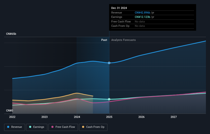
Task: Click the Revenue data point at 2025
Action: 109,63
